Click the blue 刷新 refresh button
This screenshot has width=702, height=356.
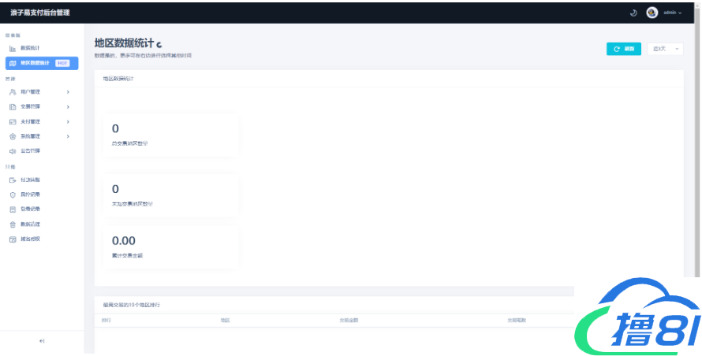[x=624, y=49]
